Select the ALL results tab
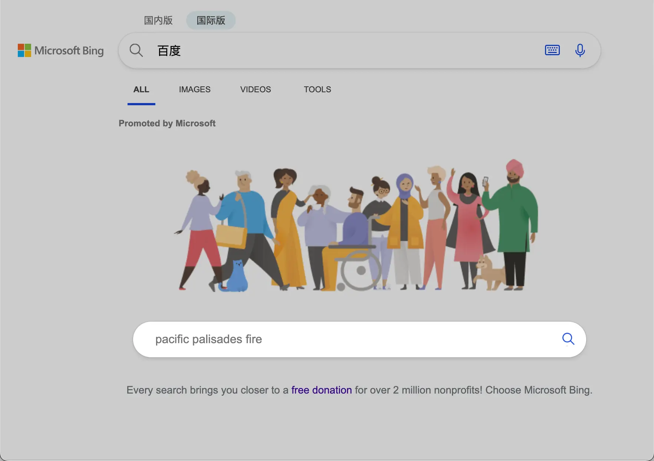Viewport: 654px width, 461px height. coord(141,90)
